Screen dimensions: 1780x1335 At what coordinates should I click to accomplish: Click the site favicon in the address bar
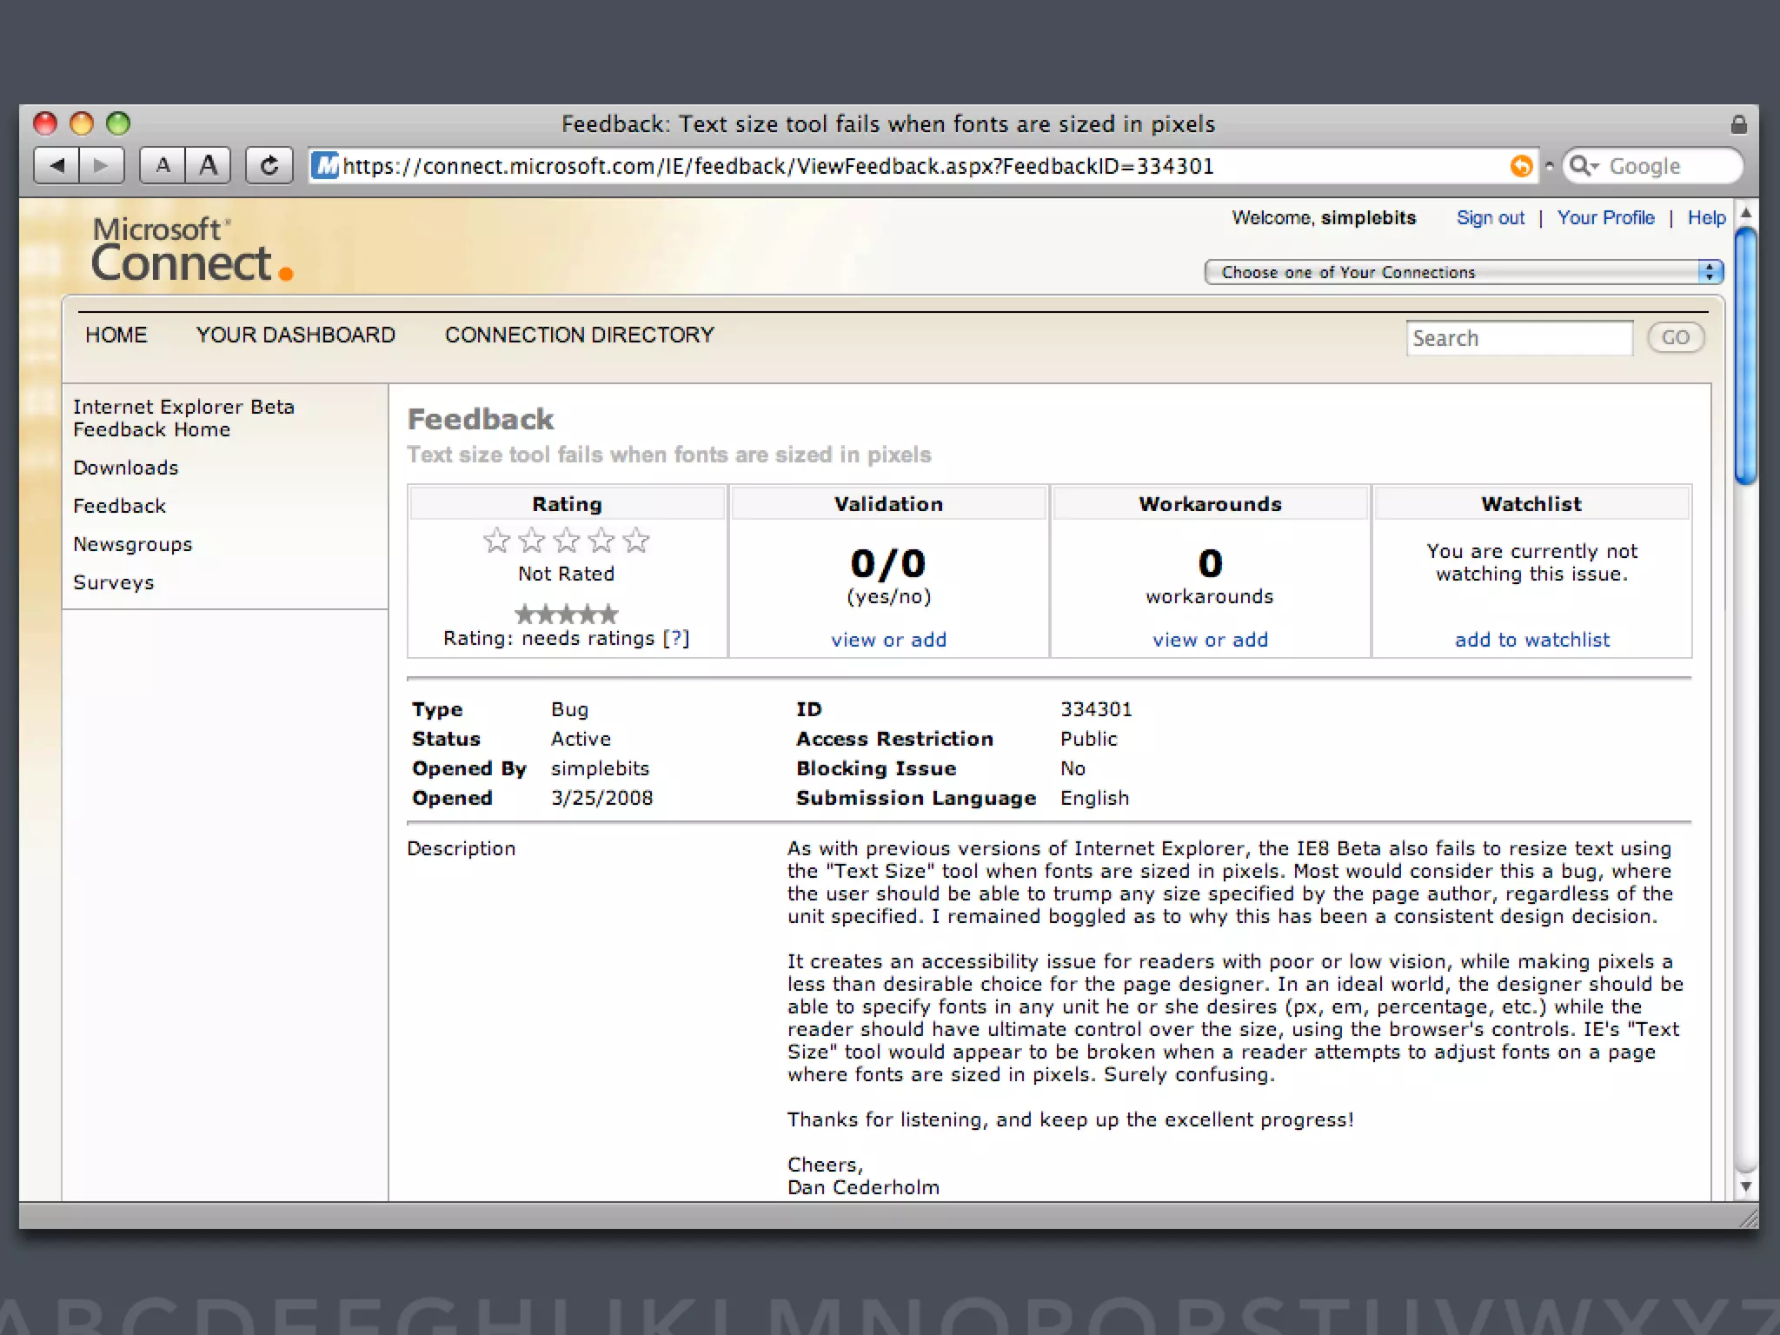[x=326, y=165]
